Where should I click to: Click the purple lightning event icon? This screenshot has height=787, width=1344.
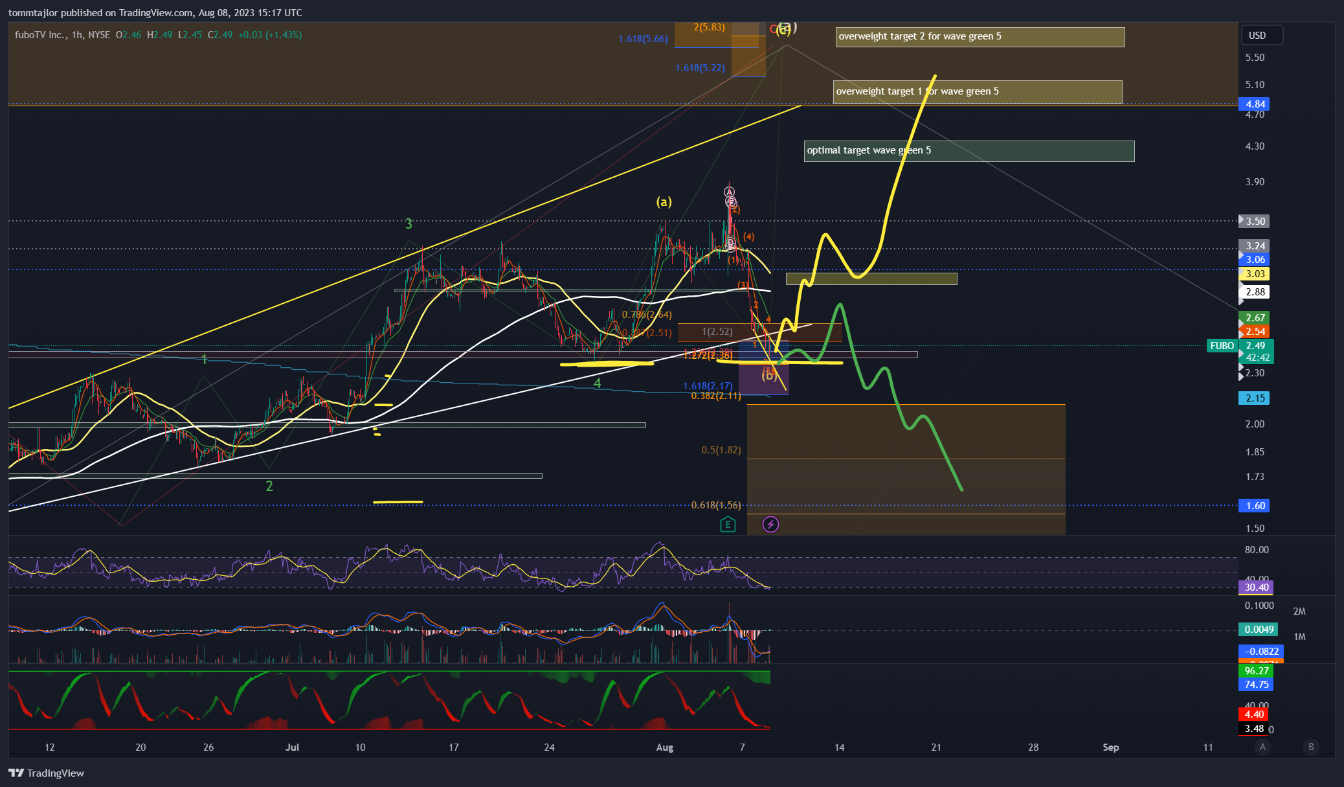[770, 525]
